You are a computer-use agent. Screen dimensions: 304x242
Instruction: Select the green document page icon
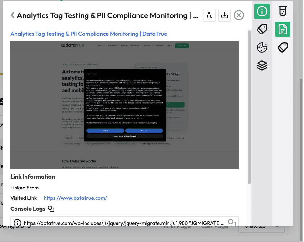(x=282, y=29)
